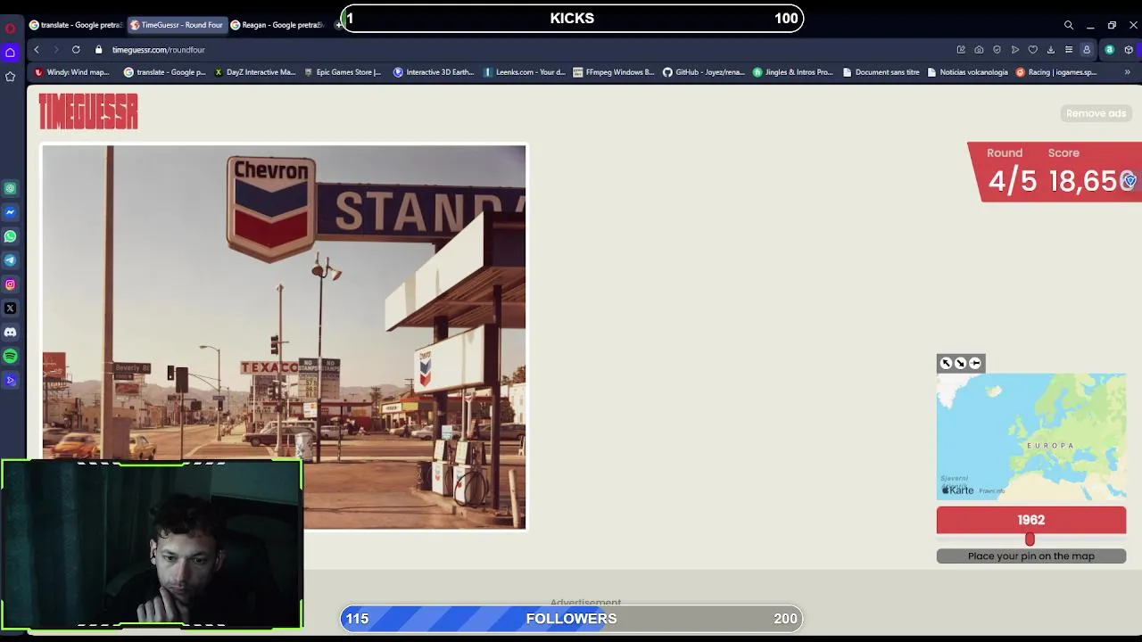Image resolution: width=1142 pixels, height=642 pixels.
Task: Add page to Pinboards heart icon
Action: pyautogui.click(x=1033, y=50)
